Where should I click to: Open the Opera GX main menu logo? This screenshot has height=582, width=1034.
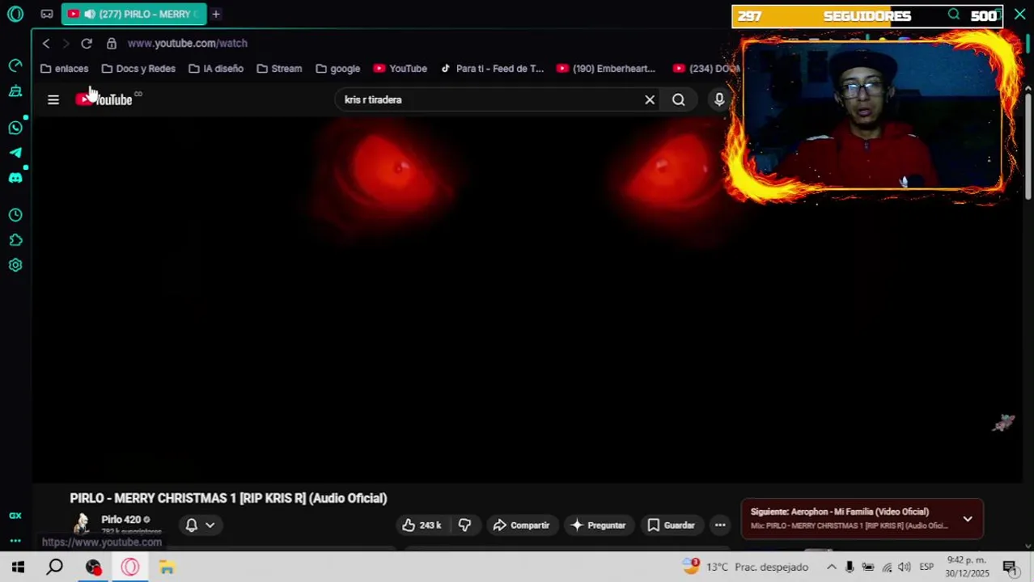[15, 14]
